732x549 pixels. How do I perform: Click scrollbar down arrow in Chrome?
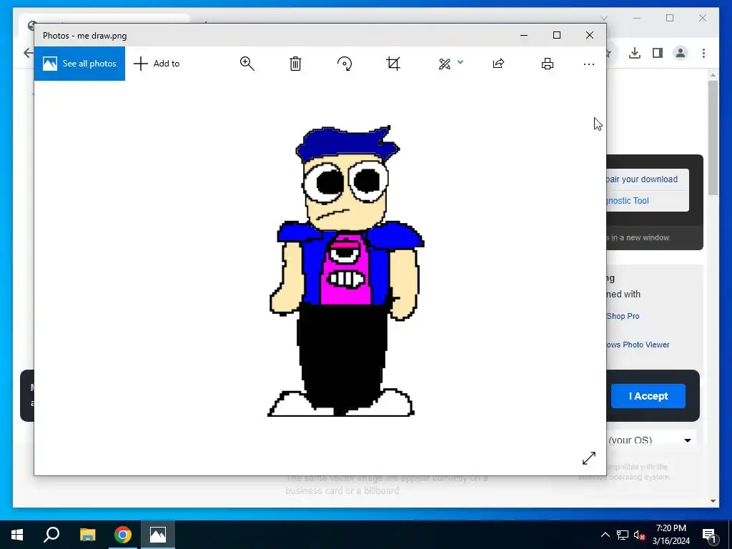pyautogui.click(x=713, y=501)
